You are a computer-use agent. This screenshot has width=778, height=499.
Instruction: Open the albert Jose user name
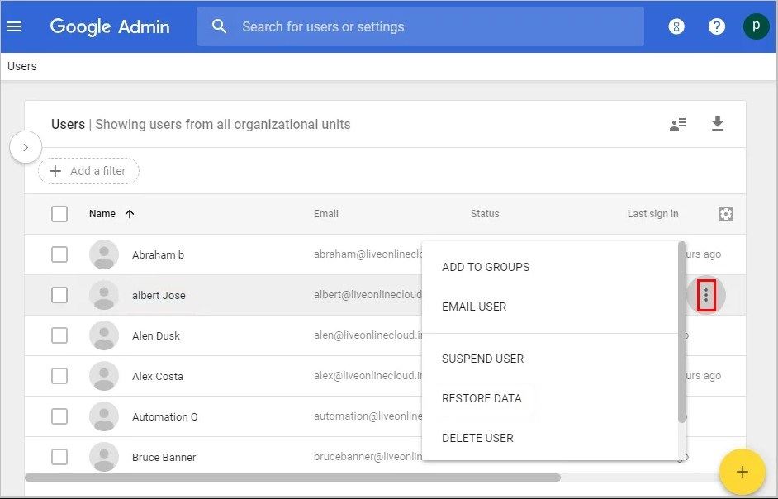tap(159, 296)
